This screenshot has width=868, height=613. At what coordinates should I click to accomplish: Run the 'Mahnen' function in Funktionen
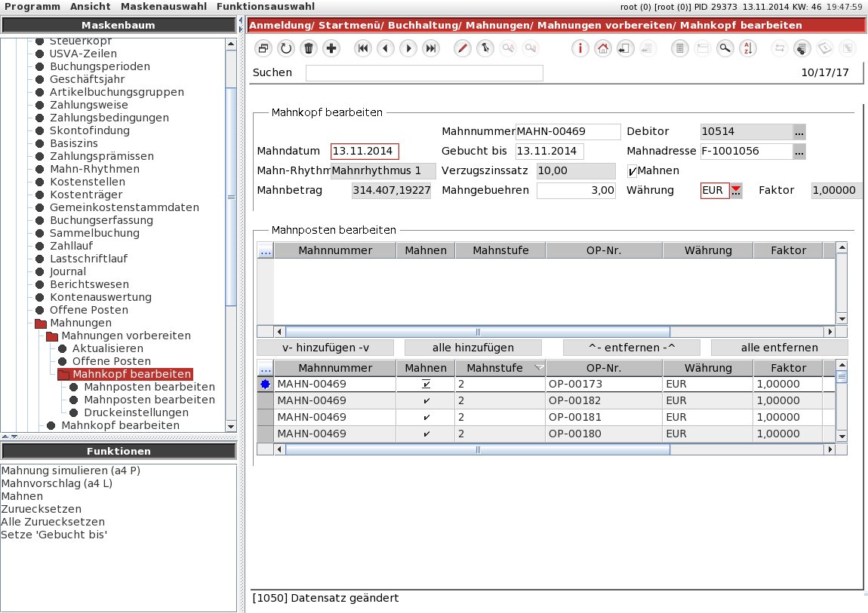tap(22, 496)
